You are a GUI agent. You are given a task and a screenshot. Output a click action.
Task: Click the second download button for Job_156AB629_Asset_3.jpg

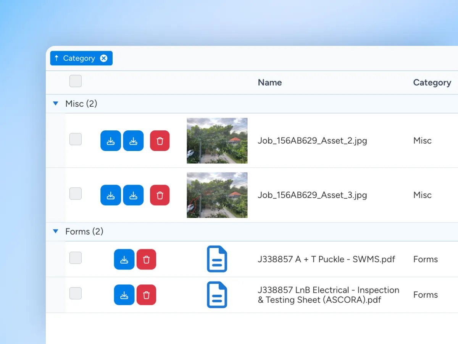click(x=133, y=195)
